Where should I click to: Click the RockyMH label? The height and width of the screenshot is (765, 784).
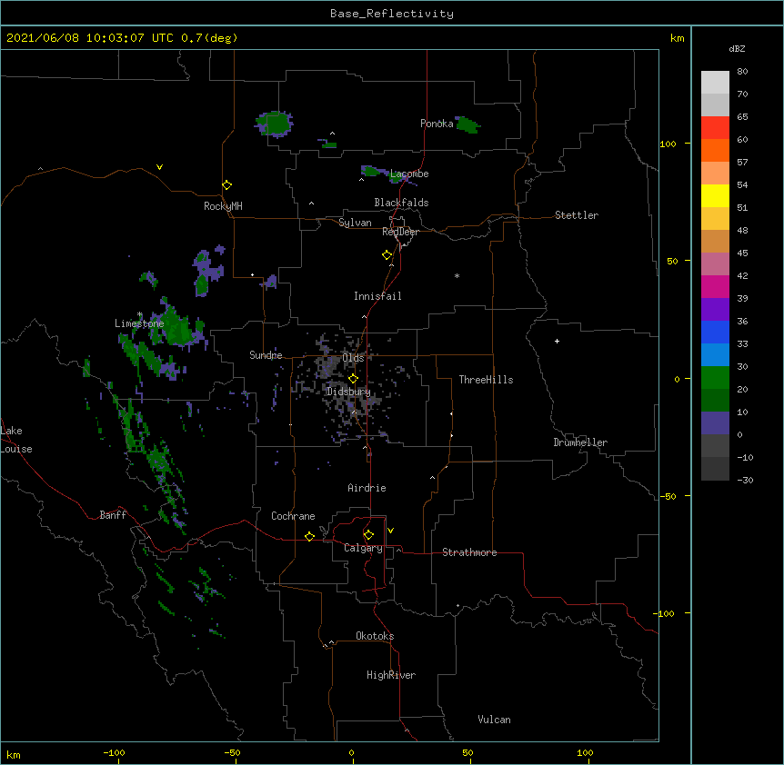click(x=223, y=206)
